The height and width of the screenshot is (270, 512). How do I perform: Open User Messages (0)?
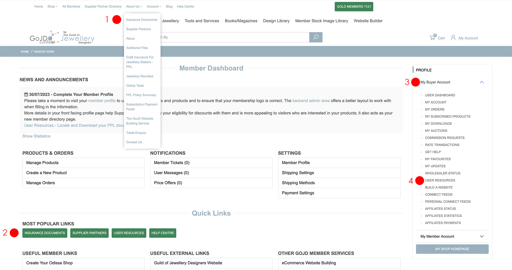pyautogui.click(x=211, y=173)
